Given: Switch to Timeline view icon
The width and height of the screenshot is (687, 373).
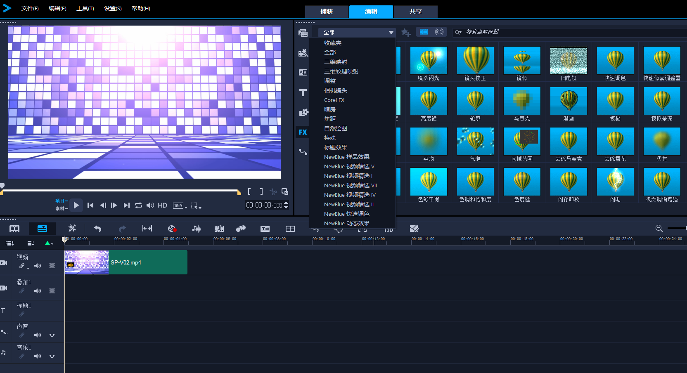Looking at the screenshot, I should tap(42, 229).
